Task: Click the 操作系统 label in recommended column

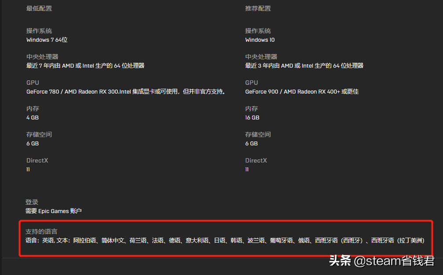Action: tap(258, 31)
